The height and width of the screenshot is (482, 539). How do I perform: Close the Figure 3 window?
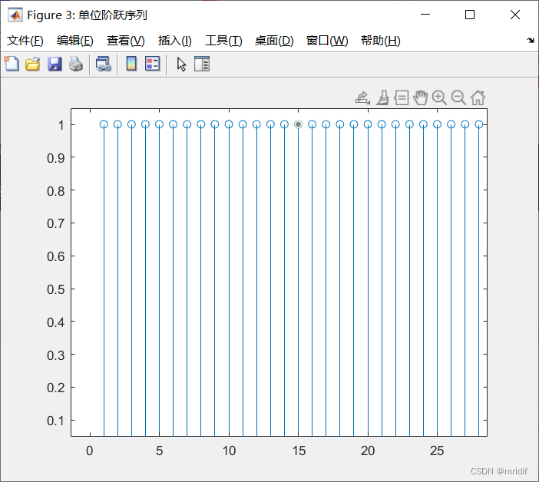tap(515, 15)
